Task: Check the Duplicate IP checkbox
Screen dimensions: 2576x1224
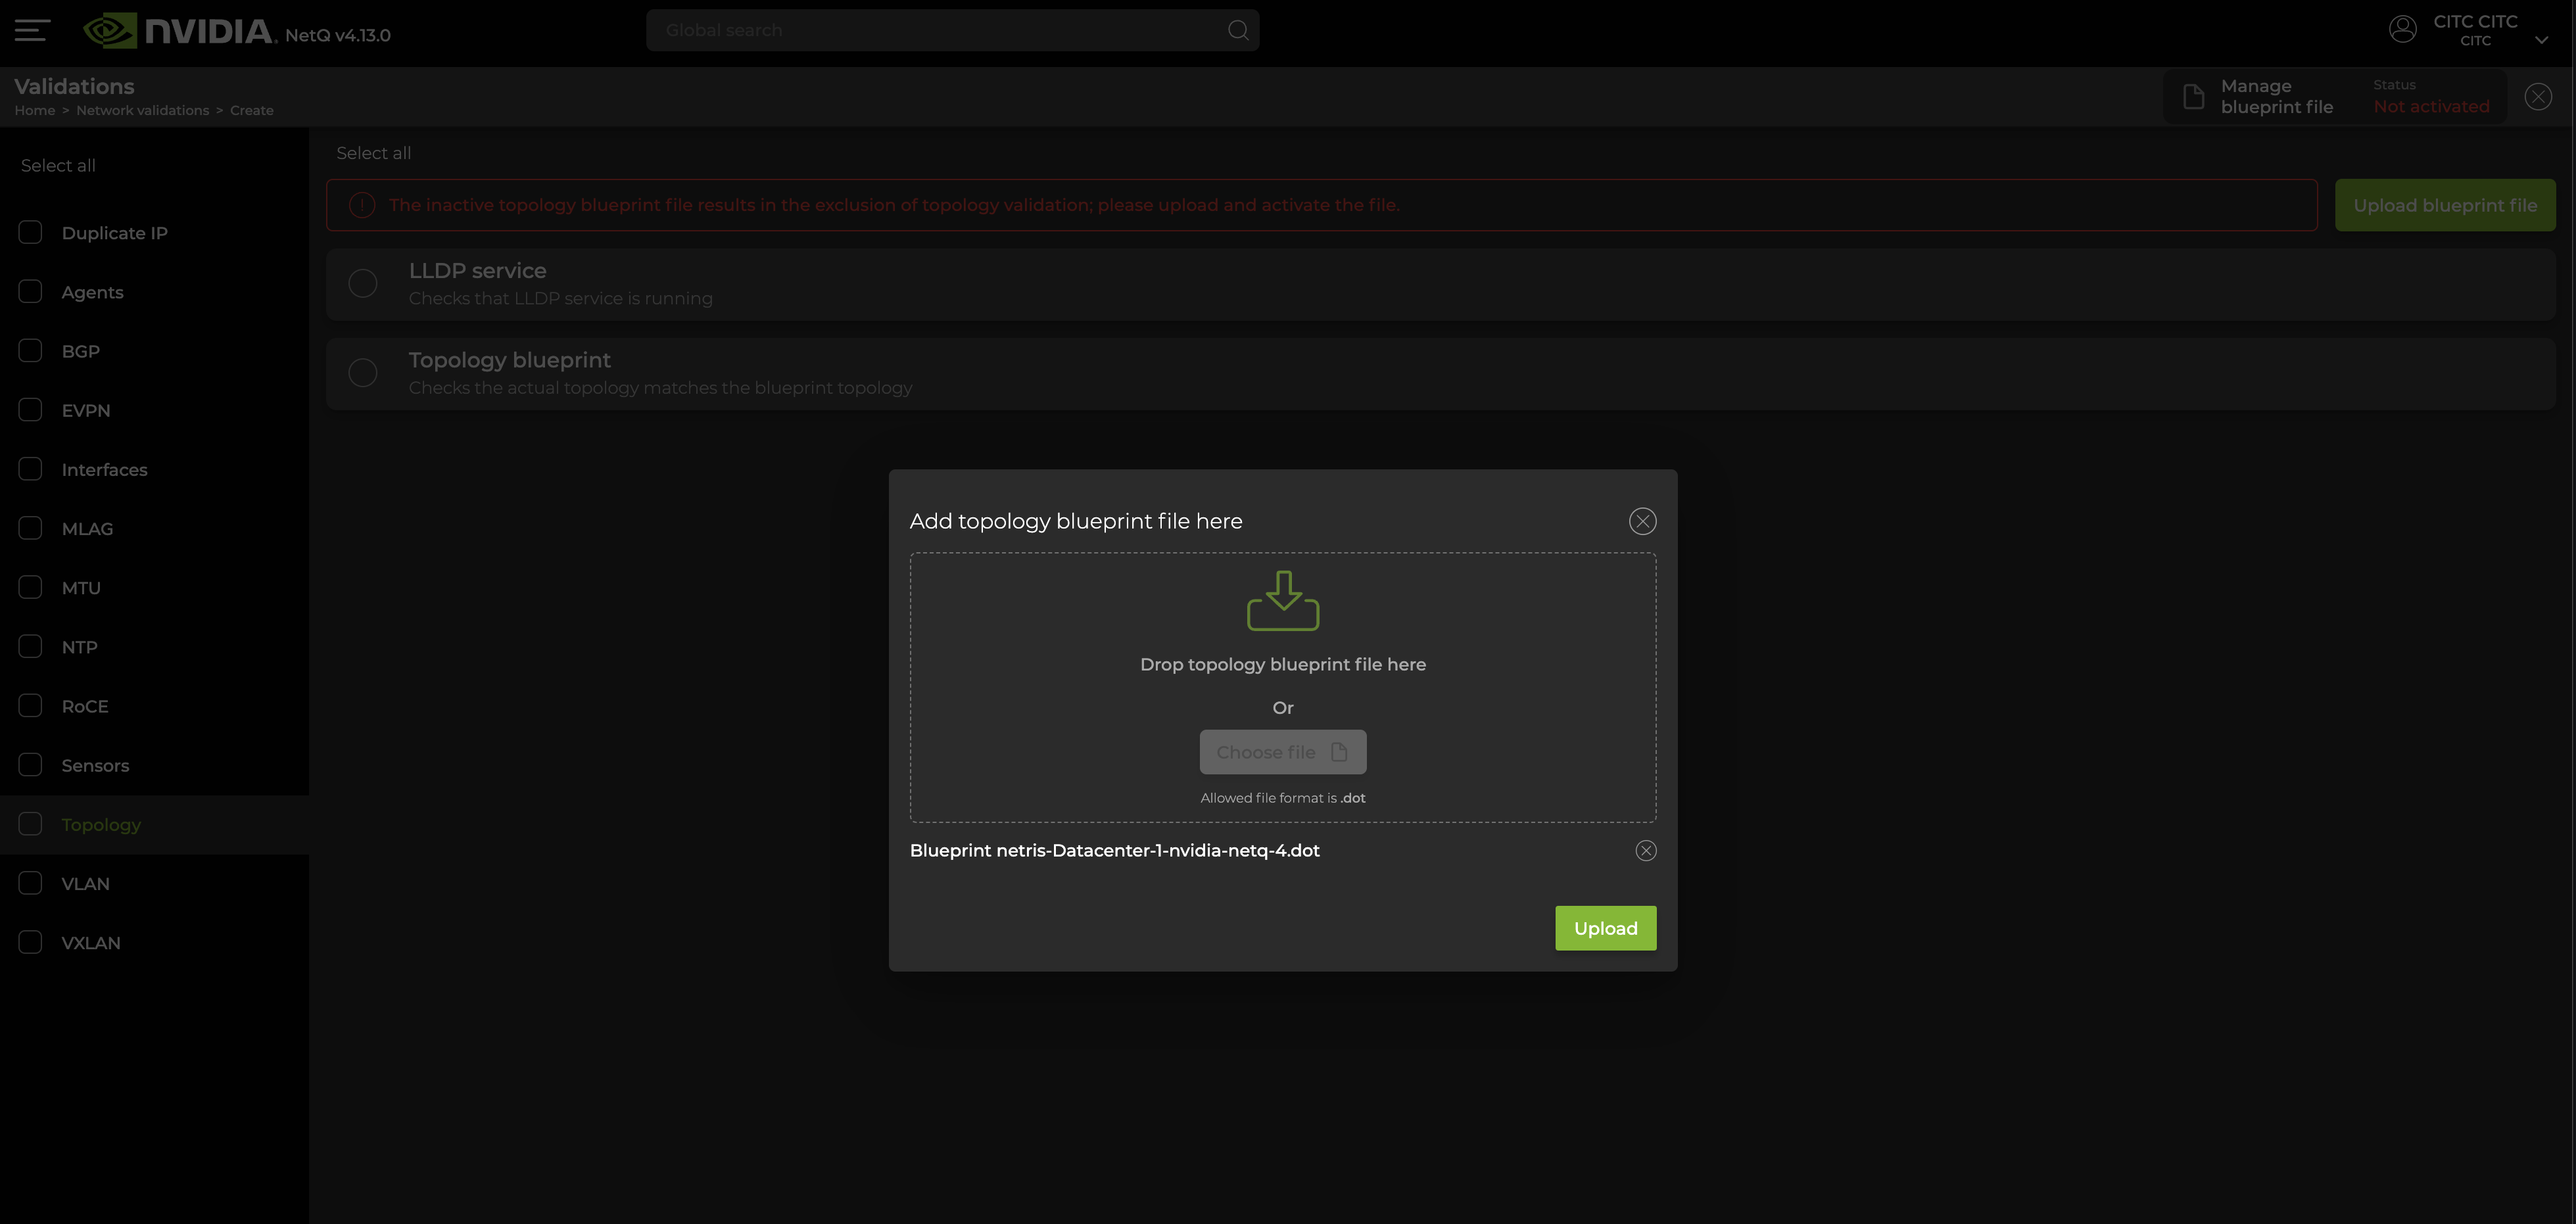Action: click(x=31, y=233)
